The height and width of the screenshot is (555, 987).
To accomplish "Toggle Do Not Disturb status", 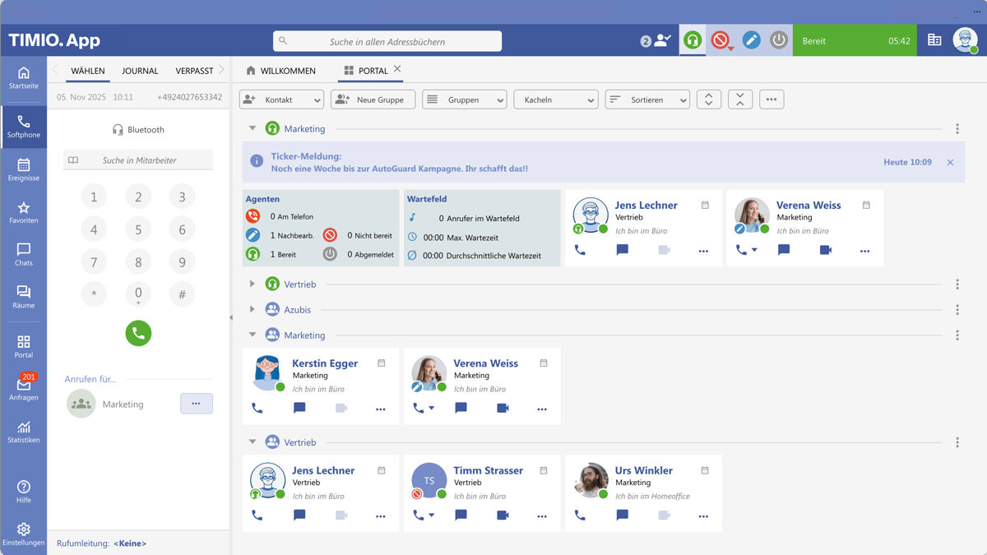I will 721,39.
